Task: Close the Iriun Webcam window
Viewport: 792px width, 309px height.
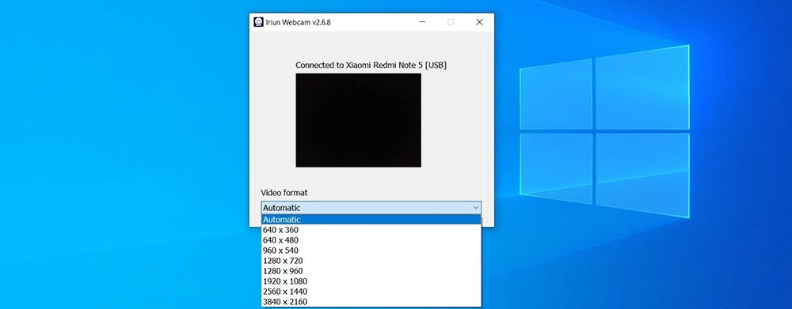Action: pos(479,22)
